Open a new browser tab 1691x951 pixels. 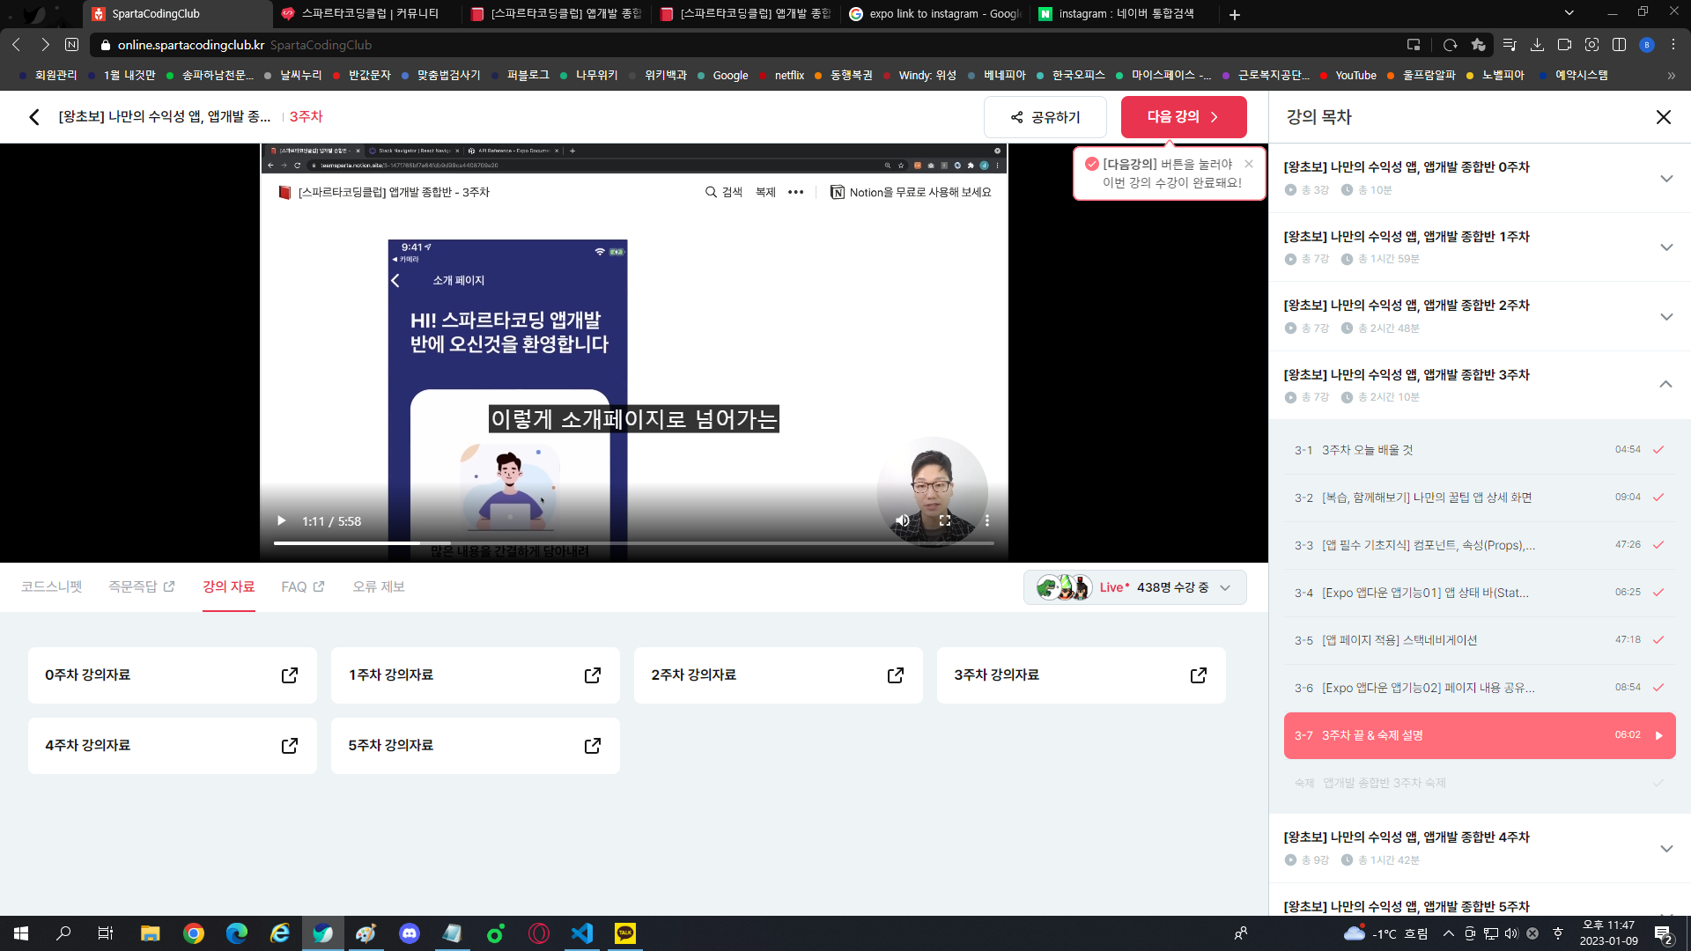coord(1235,15)
